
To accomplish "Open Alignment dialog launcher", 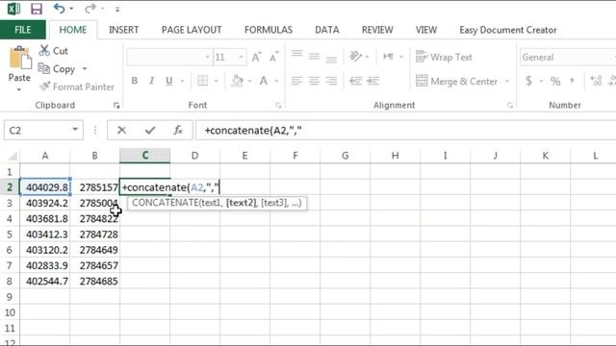I will pyautogui.click(x=509, y=105).
